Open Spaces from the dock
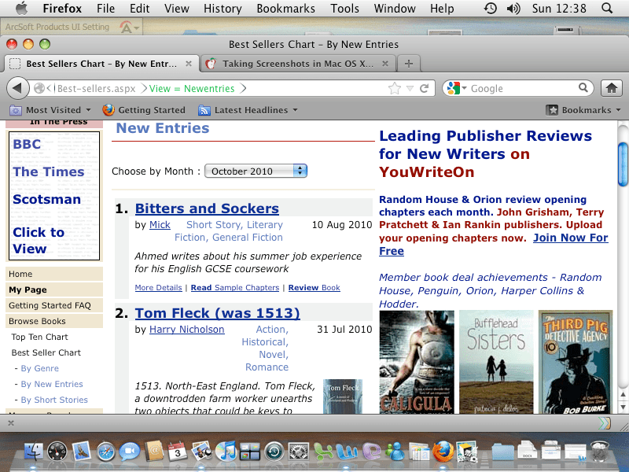Screen dimensions: 629x472 (x=250, y=451)
